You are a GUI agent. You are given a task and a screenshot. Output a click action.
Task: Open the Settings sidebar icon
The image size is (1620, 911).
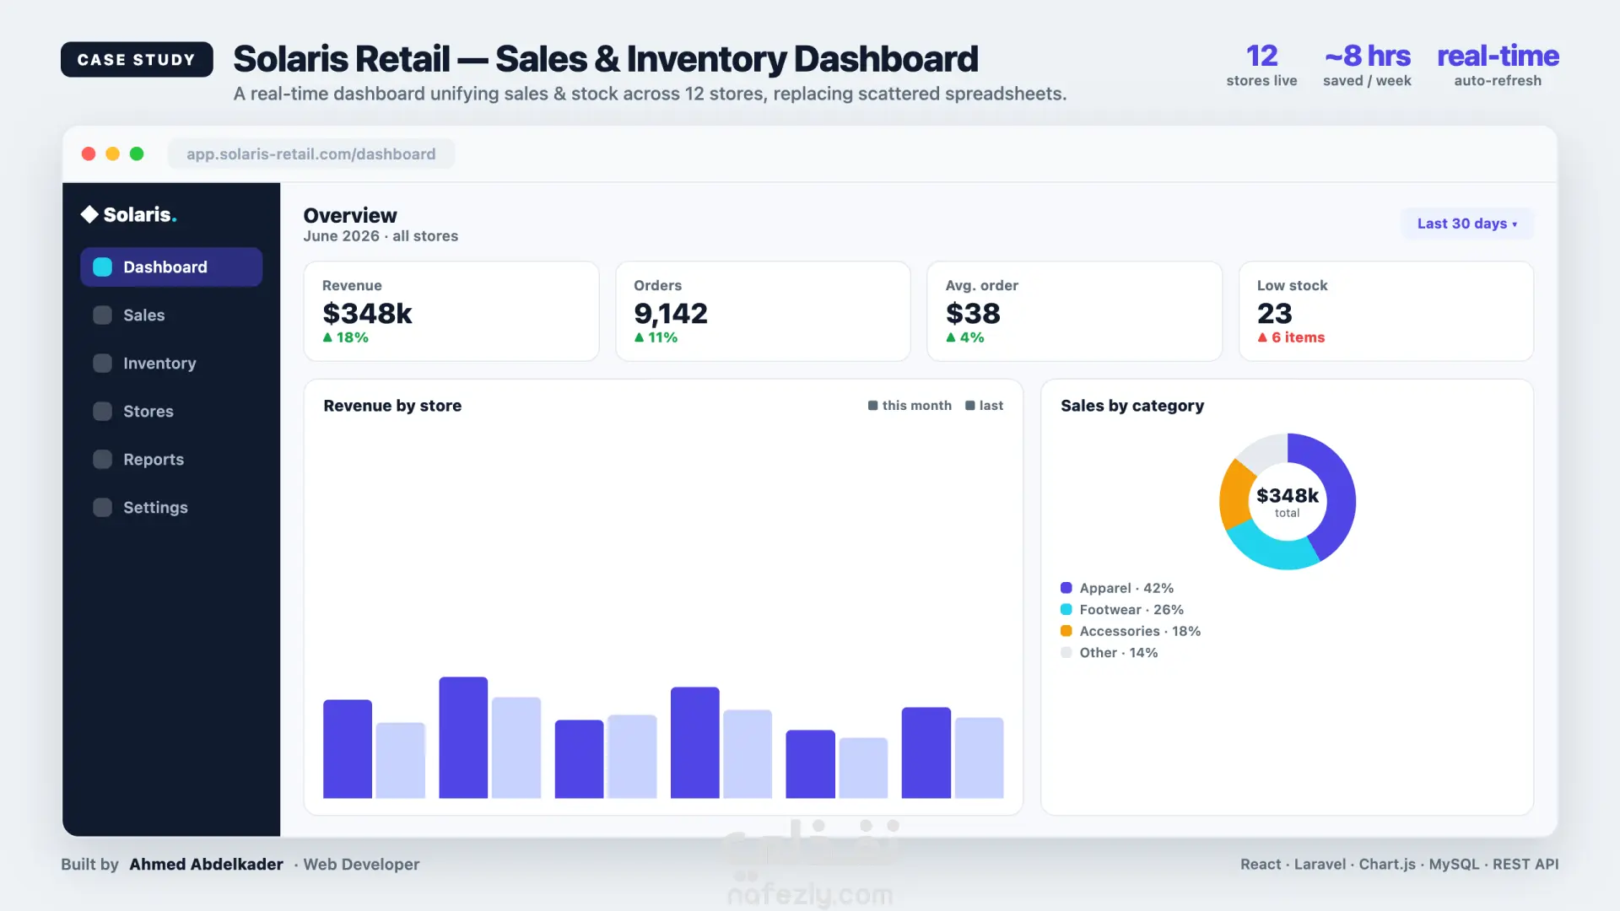click(102, 507)
